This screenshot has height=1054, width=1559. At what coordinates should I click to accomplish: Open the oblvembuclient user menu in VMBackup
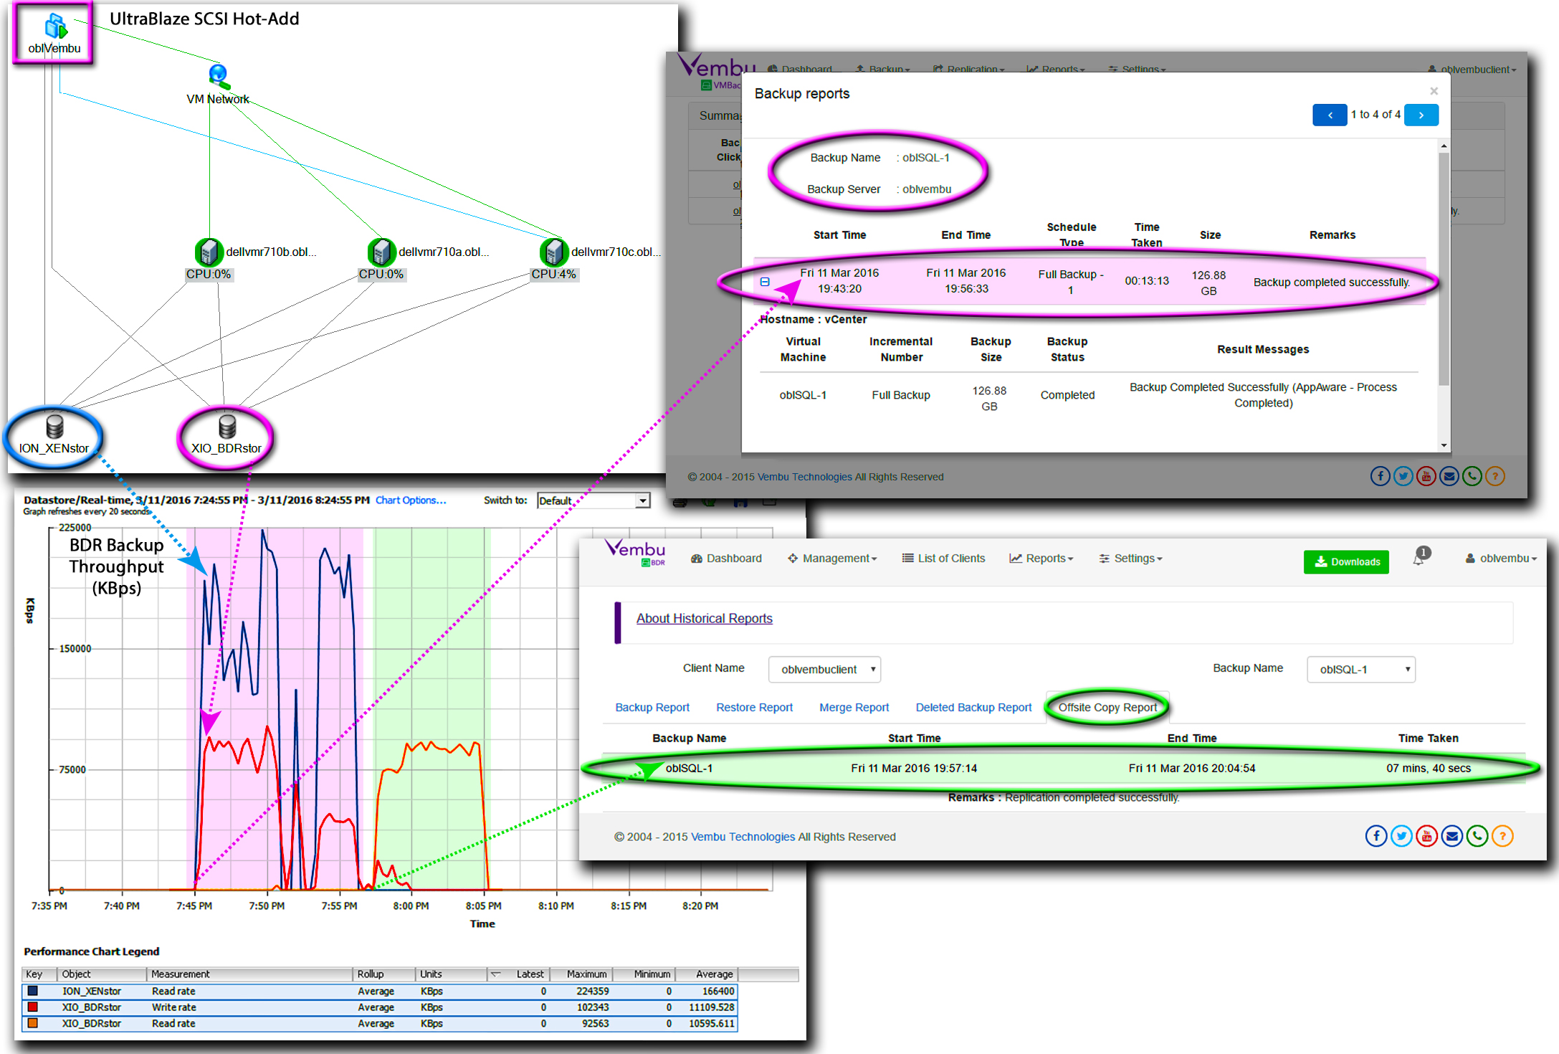click(x=1472, y=70)
